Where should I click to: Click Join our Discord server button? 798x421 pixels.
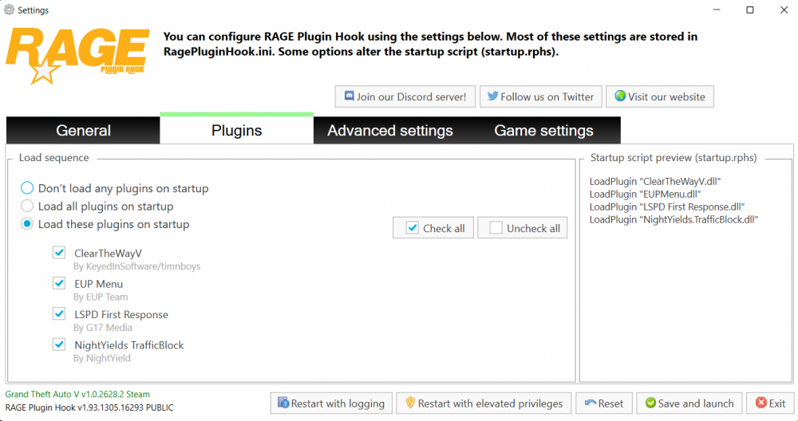(x=405, y=96)
